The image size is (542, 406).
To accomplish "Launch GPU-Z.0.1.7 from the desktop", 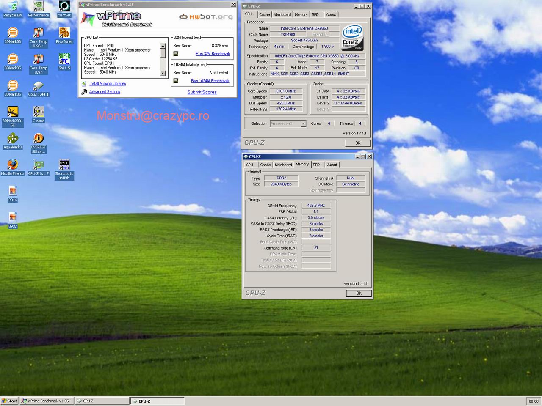I will click(x=39, y=167).
